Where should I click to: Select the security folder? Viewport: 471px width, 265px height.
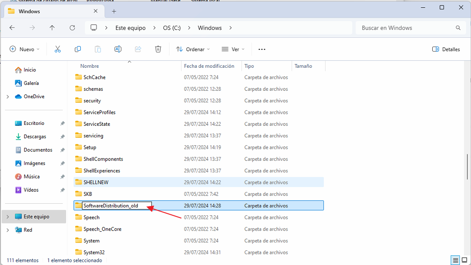(199, 101)
